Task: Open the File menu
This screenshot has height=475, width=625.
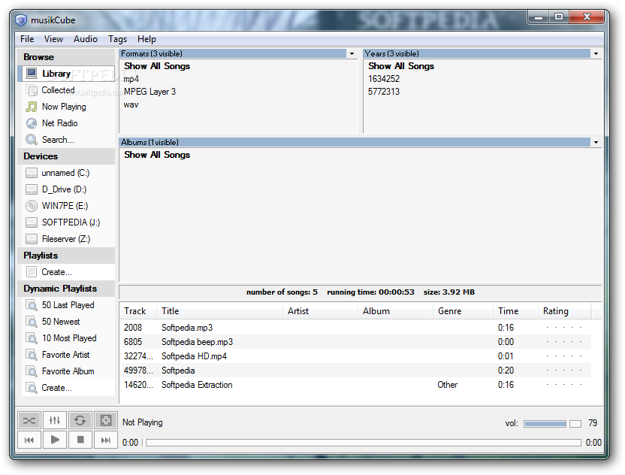Action: tap(27, 39)
